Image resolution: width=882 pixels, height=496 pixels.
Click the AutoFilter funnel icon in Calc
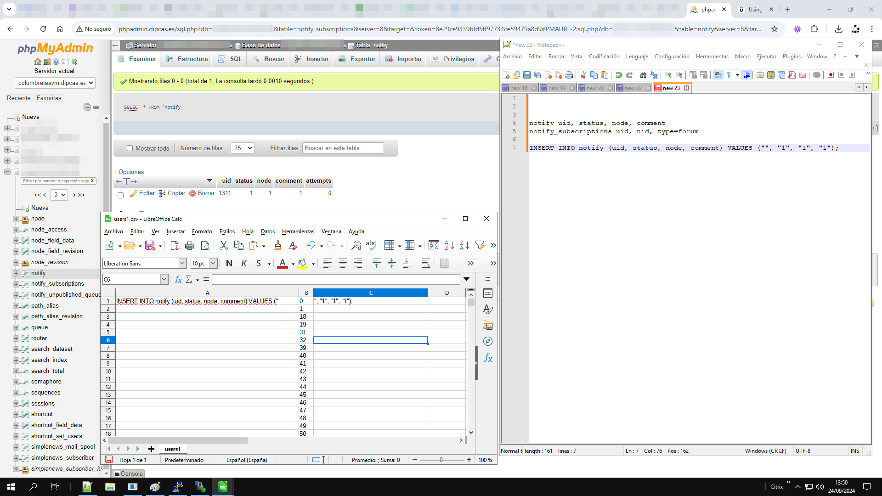pos(480,246)
